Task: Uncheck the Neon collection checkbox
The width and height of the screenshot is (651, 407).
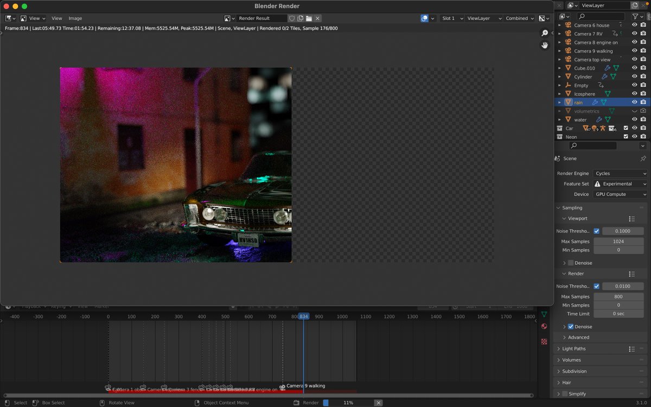Action: pos(626,137)
